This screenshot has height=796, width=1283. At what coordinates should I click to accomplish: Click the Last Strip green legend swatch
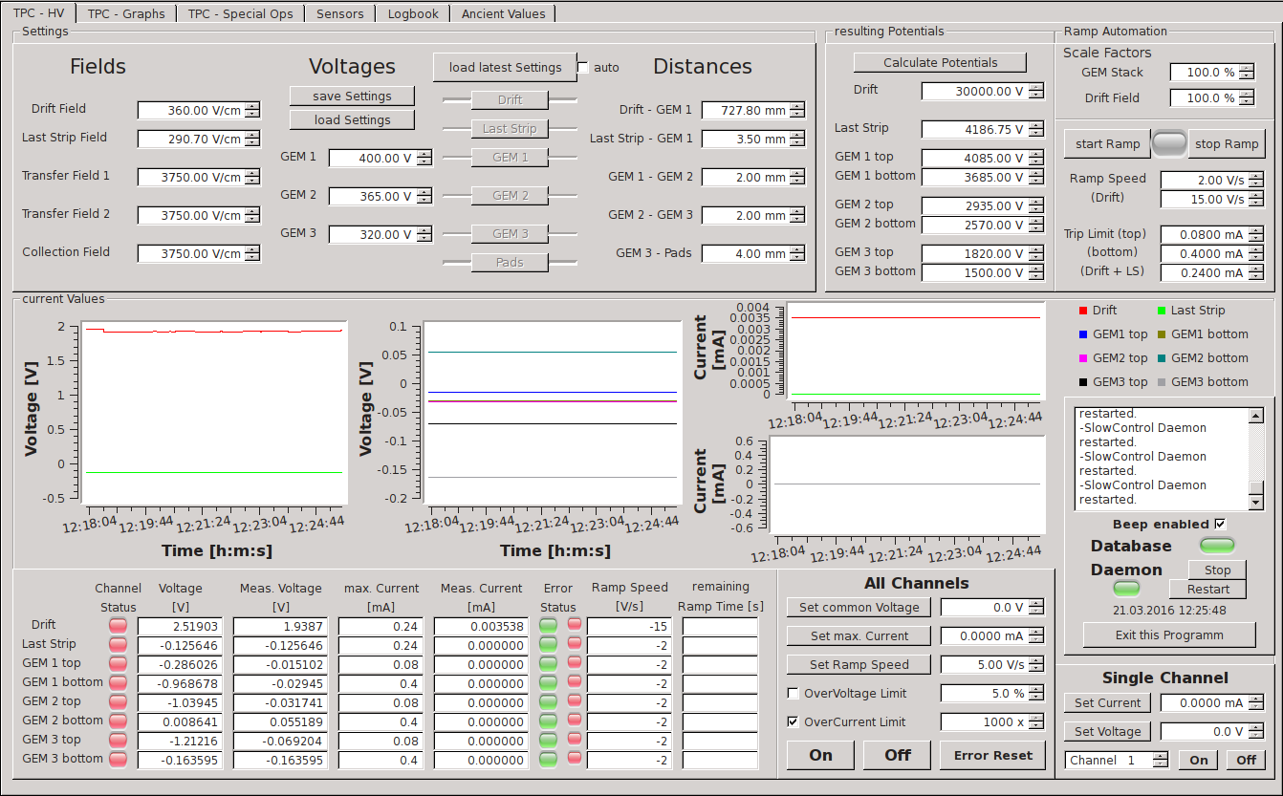tap(1162, 311)
